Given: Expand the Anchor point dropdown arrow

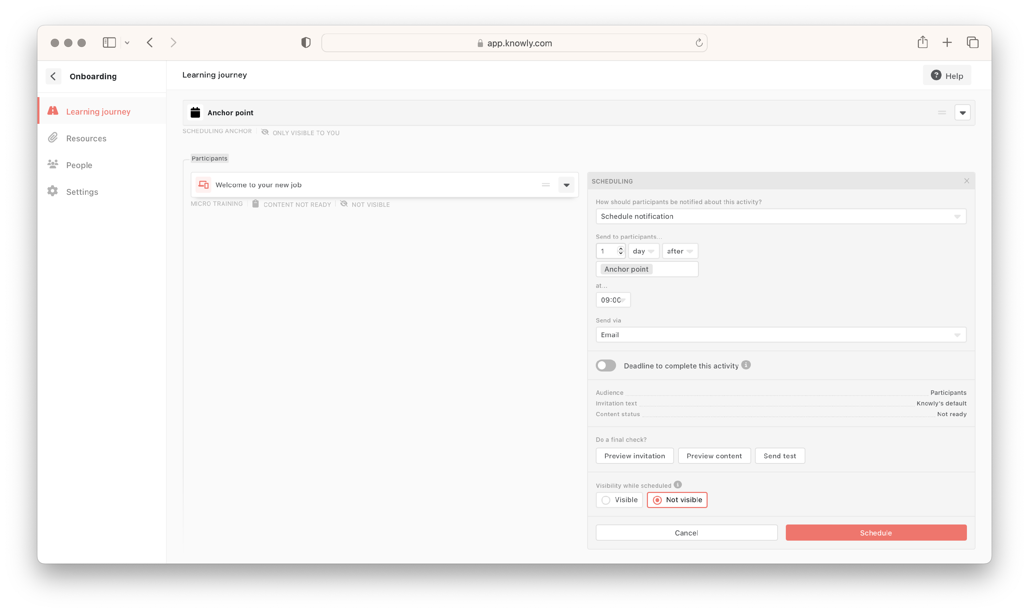Looking at the screenshot, I should 962,113.
